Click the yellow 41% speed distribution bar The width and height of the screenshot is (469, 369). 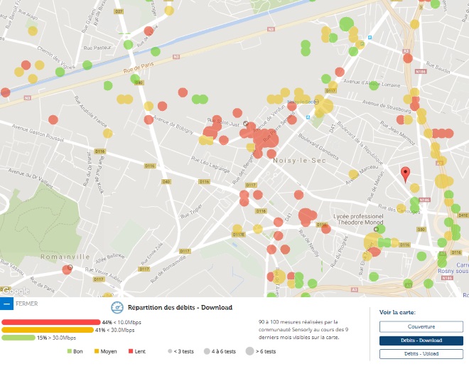point(50,329)
